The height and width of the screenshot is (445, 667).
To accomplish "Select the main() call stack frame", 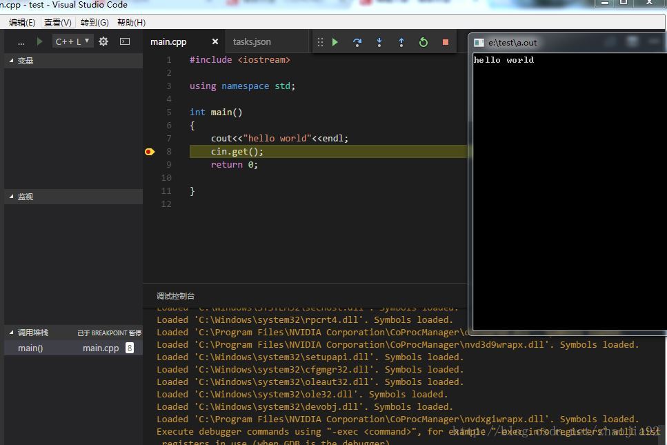I will pyautogui.click(x=30, y=348).
